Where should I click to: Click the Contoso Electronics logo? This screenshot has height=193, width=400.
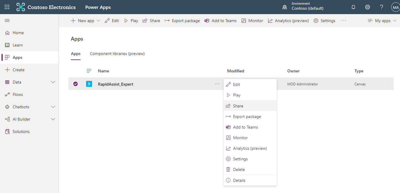[x=46, y=7]
